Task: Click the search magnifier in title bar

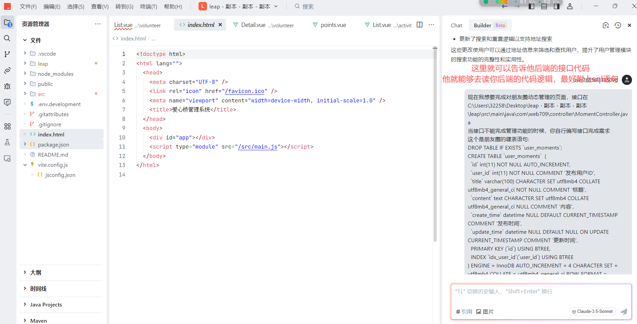Action: pyautogui.click(x=297, y=6)
